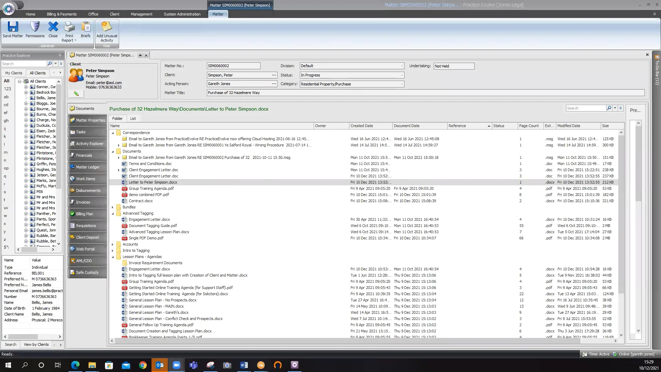Pin the Practice Explorer panel

click(x=60, y=55)
